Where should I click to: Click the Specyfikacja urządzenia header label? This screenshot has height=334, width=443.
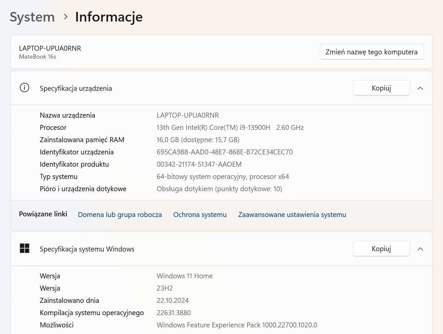(x=76, y=88)
